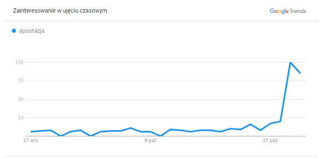
Task: Click the small bump peak shortly before 21 paź
Action: click(251, 124)
